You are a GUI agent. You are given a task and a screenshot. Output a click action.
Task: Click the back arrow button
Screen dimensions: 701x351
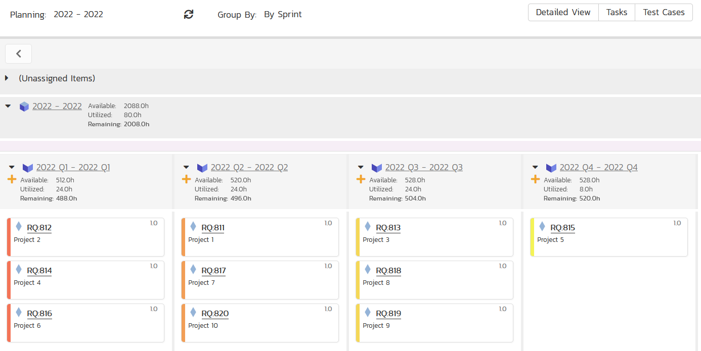pos(19,54)
